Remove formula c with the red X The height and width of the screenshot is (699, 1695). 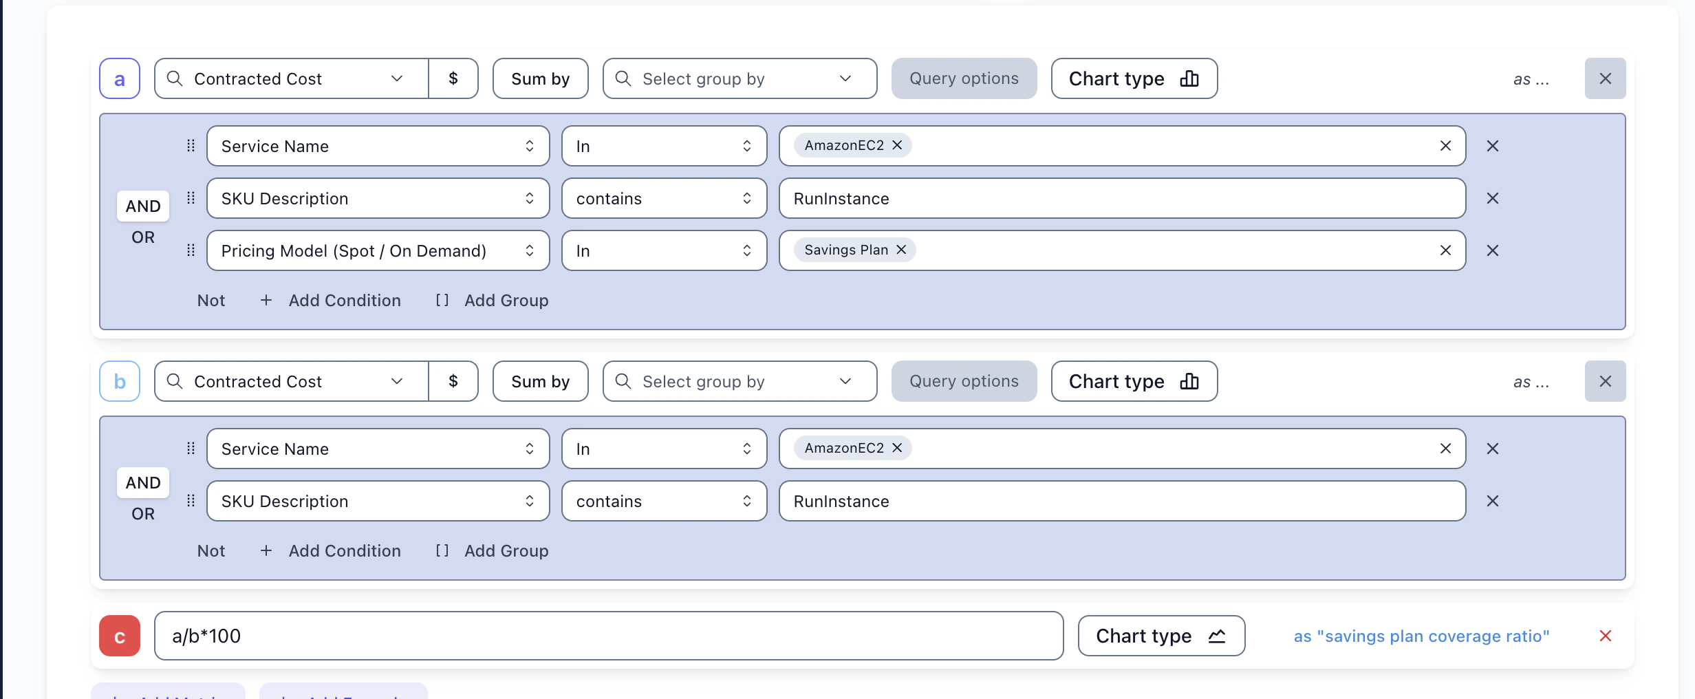[x=1605, y=636]
